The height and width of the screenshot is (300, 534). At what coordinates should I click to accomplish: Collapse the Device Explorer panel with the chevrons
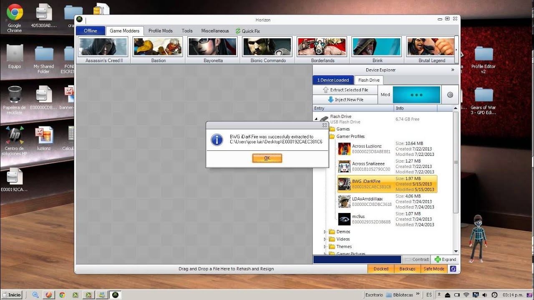tap(453, 70)
